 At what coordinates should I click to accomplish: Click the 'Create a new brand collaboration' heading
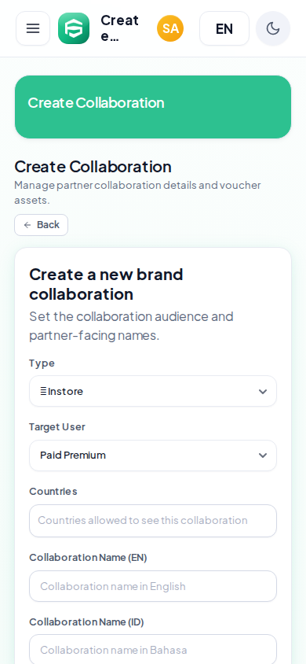(x=106, y=284)
